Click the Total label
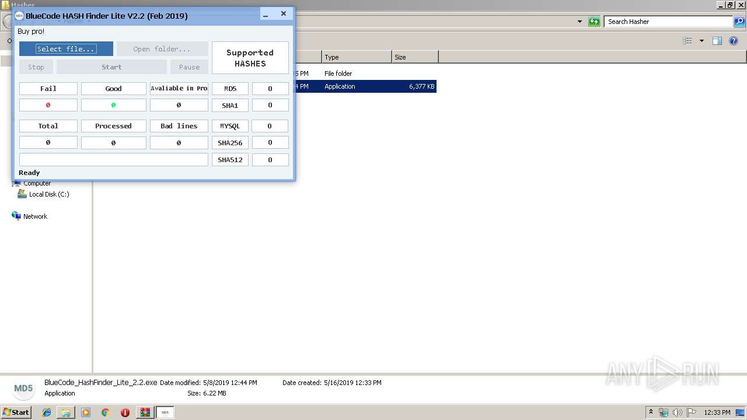Image resolution: width=747 pixels, height=420 pixels. click(48, 126)
